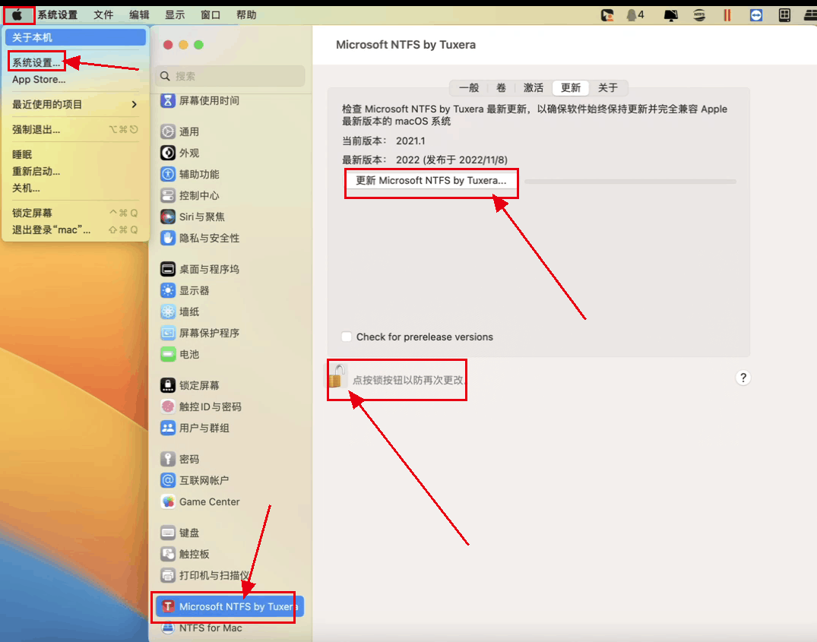Click the Wallpaper flower icon
The width and height of the screenshot is (817, 642).
coord(168,312)
